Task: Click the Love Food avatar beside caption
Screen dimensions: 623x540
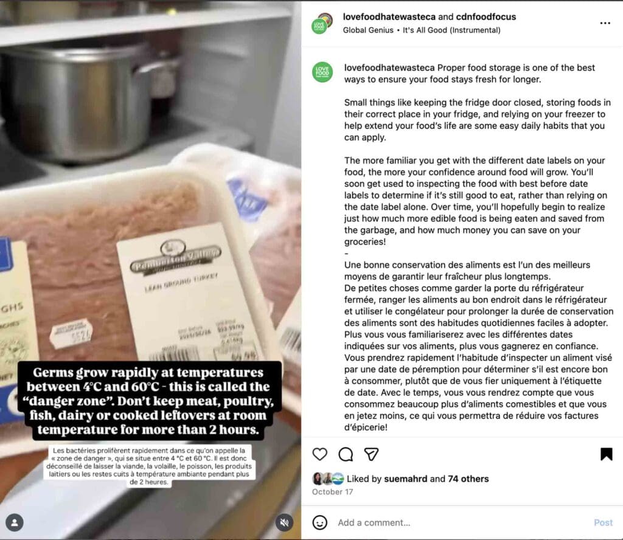Action: (x=322, y=72)
